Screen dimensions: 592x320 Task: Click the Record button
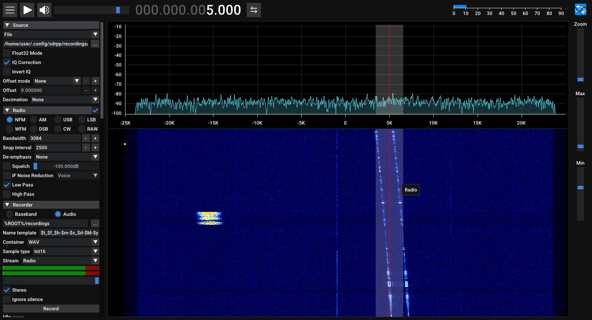pyautogui.click(x=51, y=309)
